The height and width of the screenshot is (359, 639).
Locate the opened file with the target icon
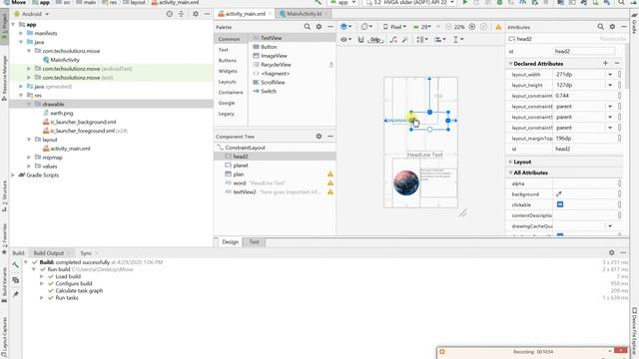pos(169,14)
